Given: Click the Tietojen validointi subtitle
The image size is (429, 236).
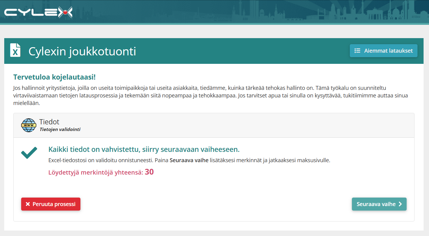Looking at the screenshot, I should click(x=60, y=129).
